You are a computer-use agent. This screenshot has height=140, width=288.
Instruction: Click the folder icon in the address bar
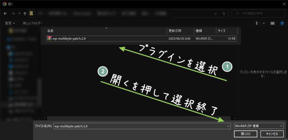[x=31, y=13]
